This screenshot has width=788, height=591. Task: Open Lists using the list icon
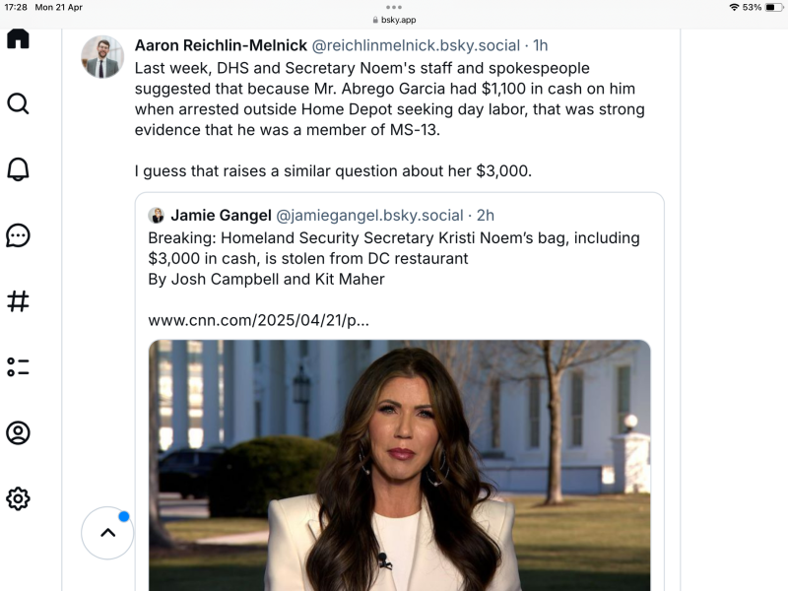coord(18,367)
